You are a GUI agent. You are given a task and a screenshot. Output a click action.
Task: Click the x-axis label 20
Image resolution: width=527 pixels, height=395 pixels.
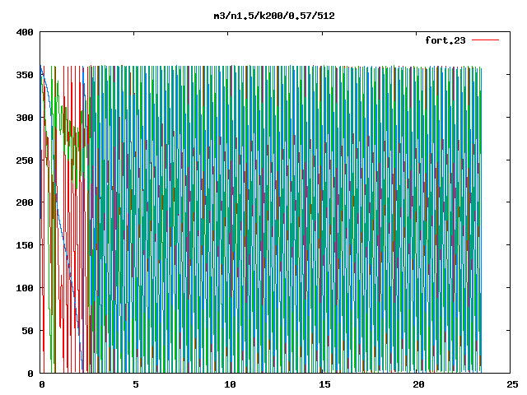(418, 384)
